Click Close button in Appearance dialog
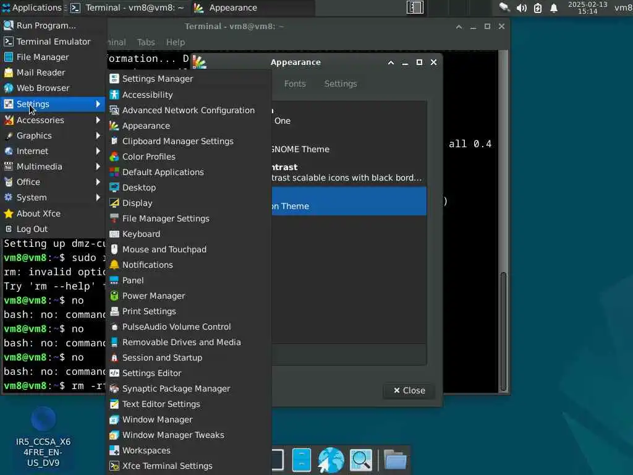The height and width of the screenshot is (475, 633). click(x=409, y=391)
